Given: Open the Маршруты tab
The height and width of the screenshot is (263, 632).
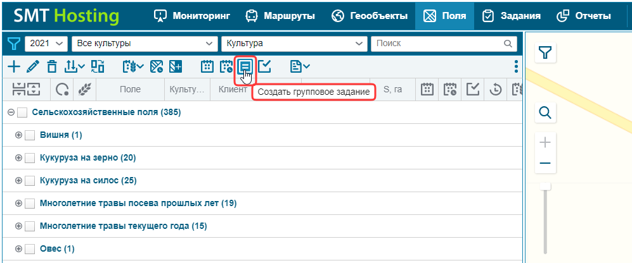Looking at the screenshot, I should [x=281, y=16].
